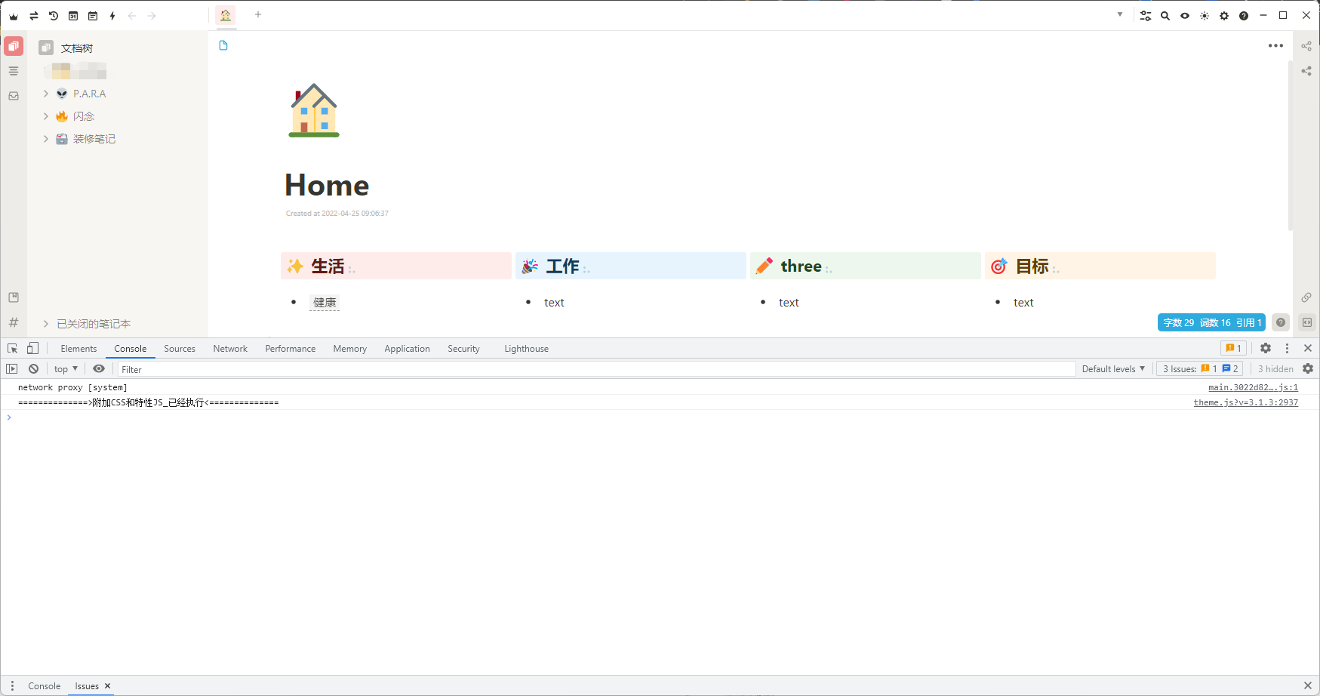Toggle the eye icon in top bar
The height and width of the screenshot is (696, 1320).
click(1185, 16)
